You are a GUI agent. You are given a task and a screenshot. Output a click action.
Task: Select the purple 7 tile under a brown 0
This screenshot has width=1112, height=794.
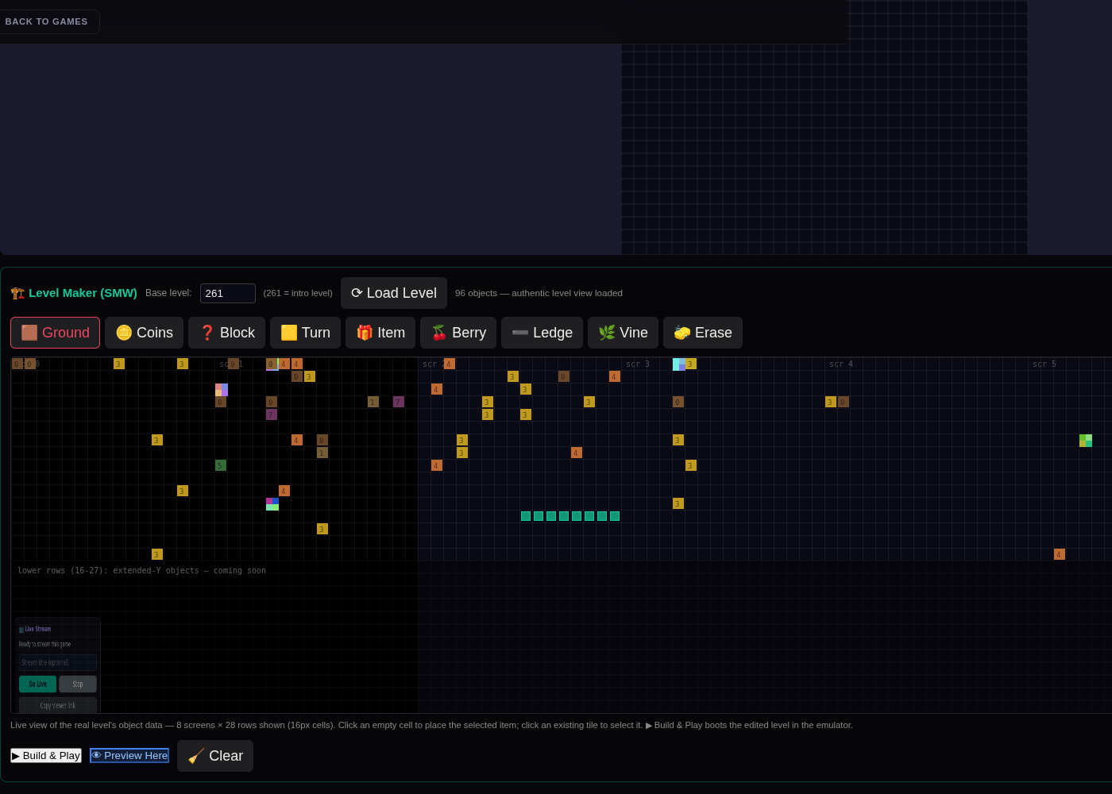tap(272, 414)
